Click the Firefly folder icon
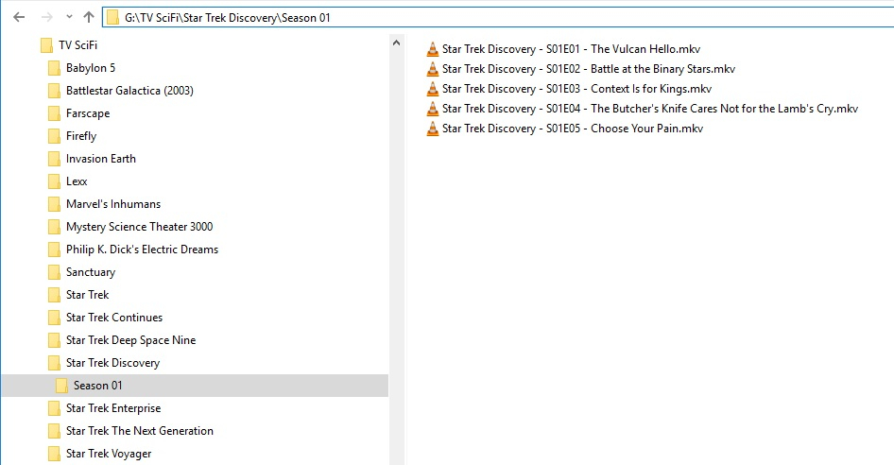894x465 pixels. pos(54,136)
